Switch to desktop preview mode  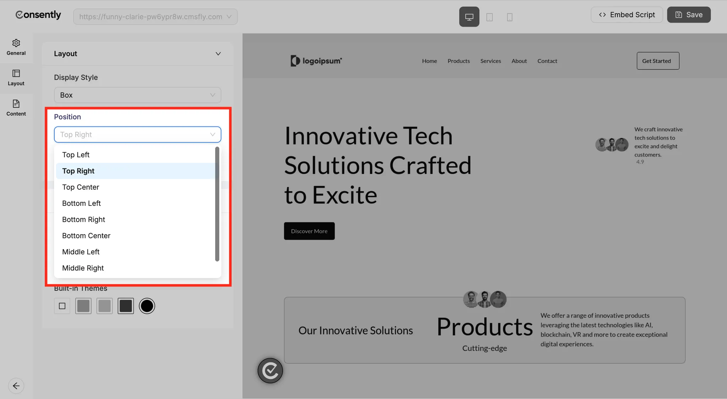click(x=469, y=16)
